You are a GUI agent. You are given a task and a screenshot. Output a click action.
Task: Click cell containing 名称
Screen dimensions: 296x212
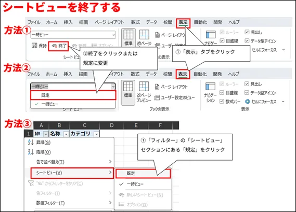59,134
